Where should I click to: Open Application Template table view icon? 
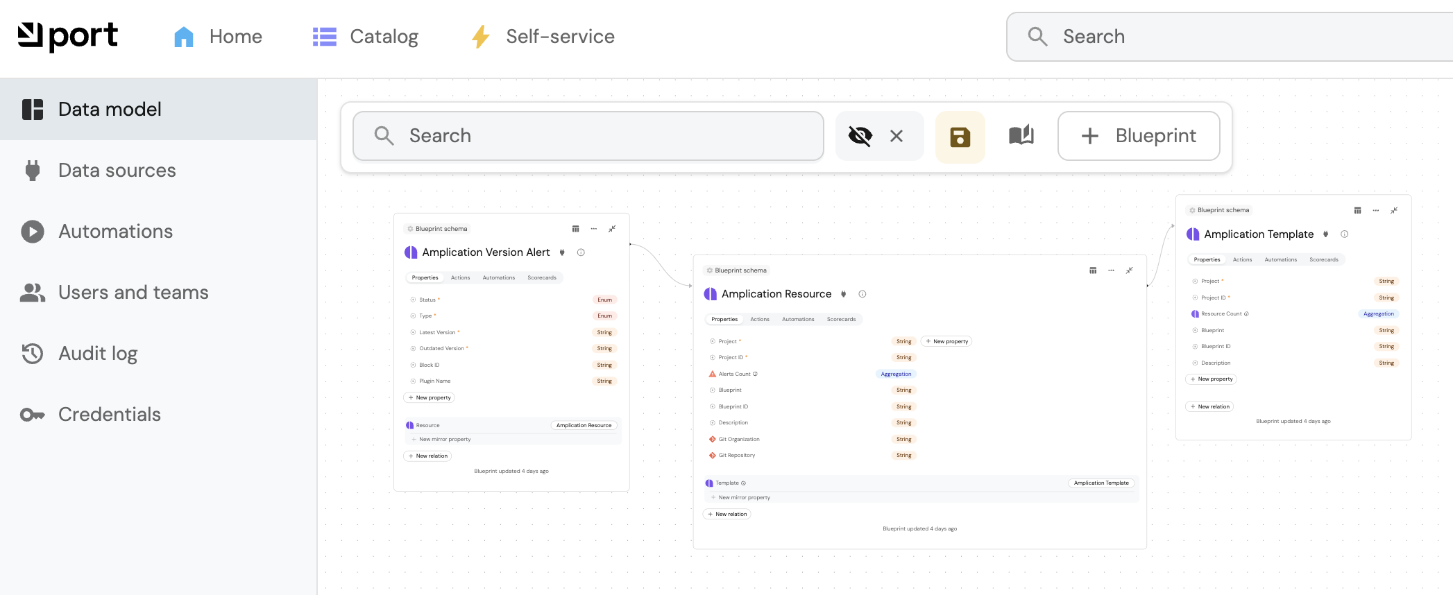[x=1358, y=210]
